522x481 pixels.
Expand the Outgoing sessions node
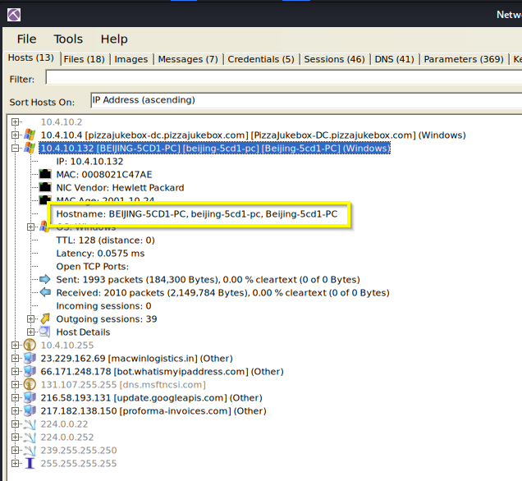(32, 319)
